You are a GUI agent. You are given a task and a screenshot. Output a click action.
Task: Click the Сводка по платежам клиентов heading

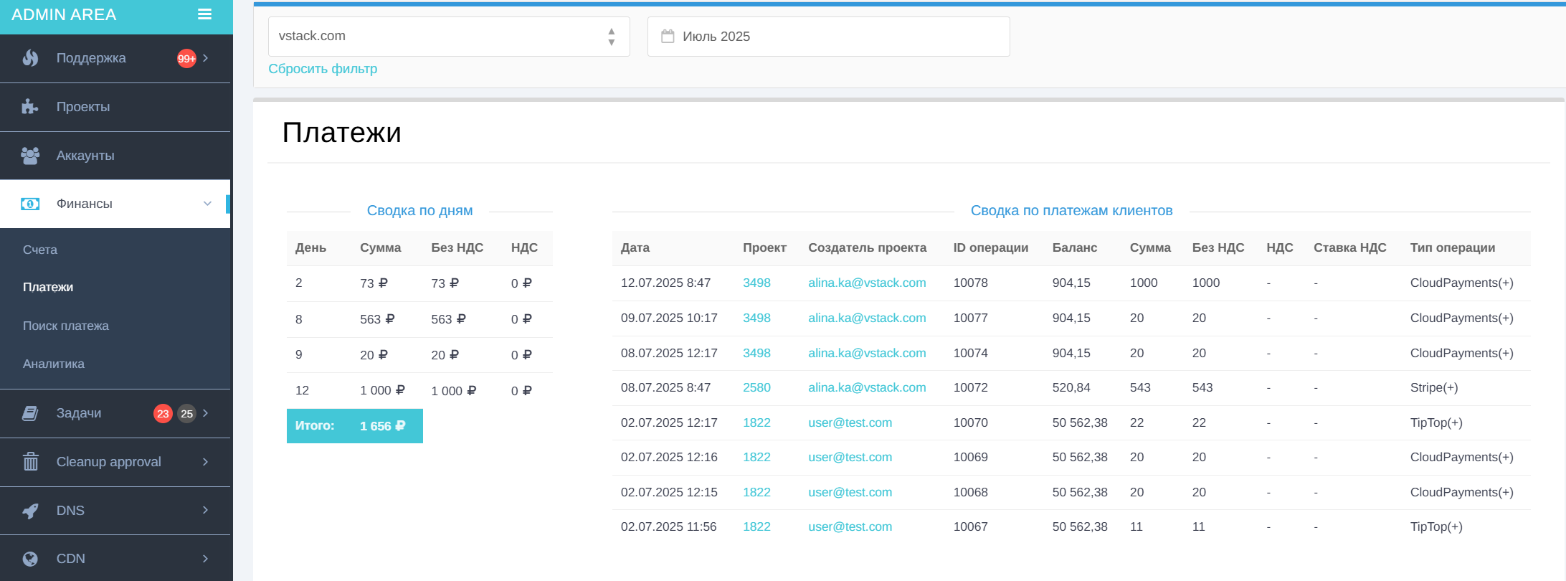(x=1071, y=210)
